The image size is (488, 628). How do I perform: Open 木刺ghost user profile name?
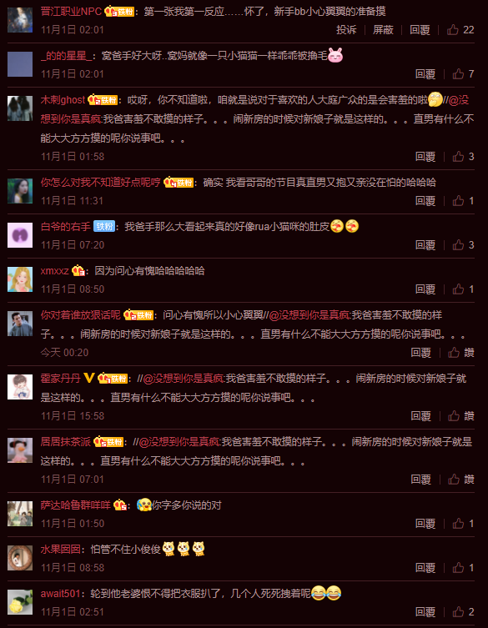(x=63, y=100)
